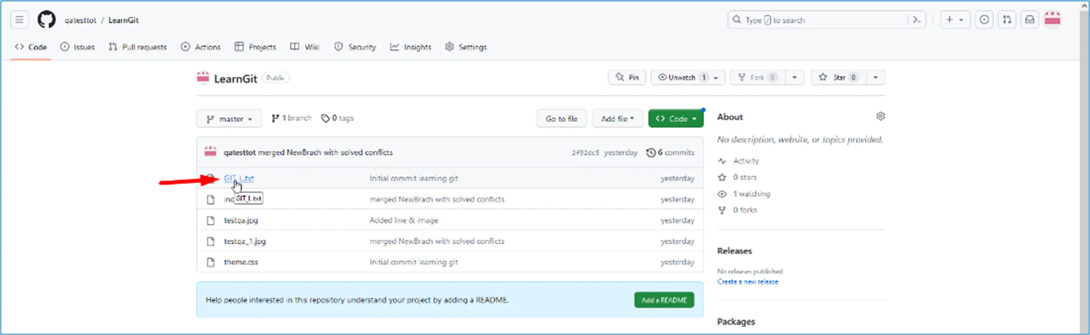The image size is (1090, 335).
Task: Open the notifications inbox icon
Action: tap(1030, 20)
